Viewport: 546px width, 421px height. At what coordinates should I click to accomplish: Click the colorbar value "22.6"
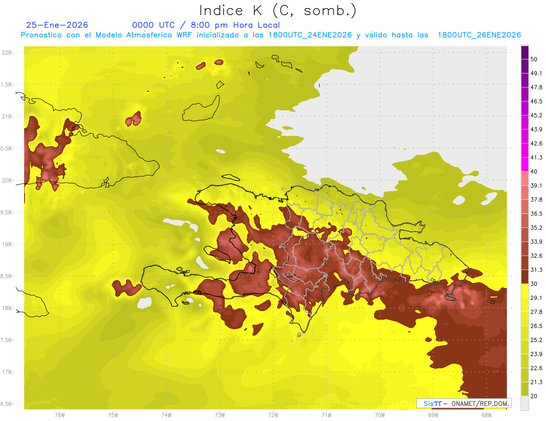coord(536,368)
